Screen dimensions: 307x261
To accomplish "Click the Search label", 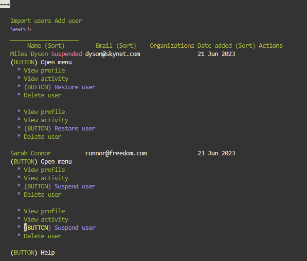I will coord(20,29).
